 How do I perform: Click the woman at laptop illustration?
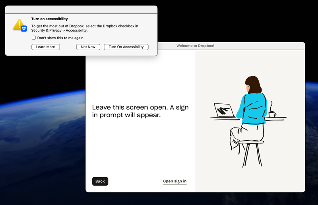point(248,122)
